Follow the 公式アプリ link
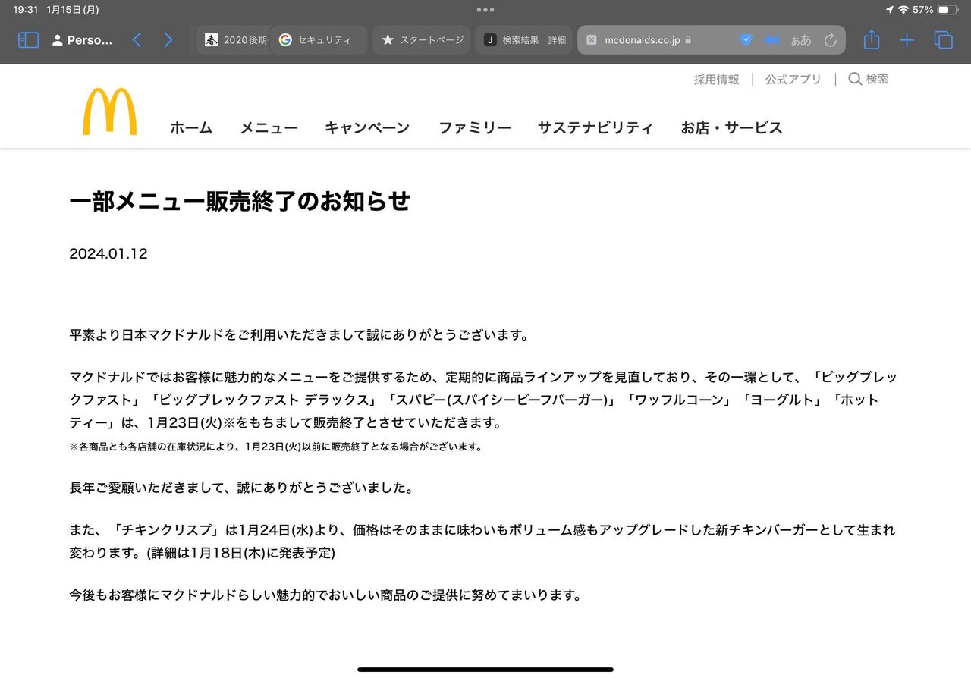 pyautogui.click(x=793, y=79)
